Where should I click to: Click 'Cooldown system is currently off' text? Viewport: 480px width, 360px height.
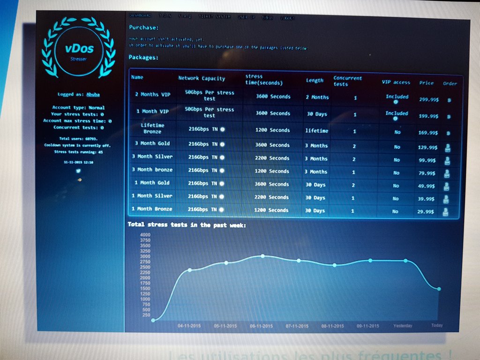click(x=77, y=145)
